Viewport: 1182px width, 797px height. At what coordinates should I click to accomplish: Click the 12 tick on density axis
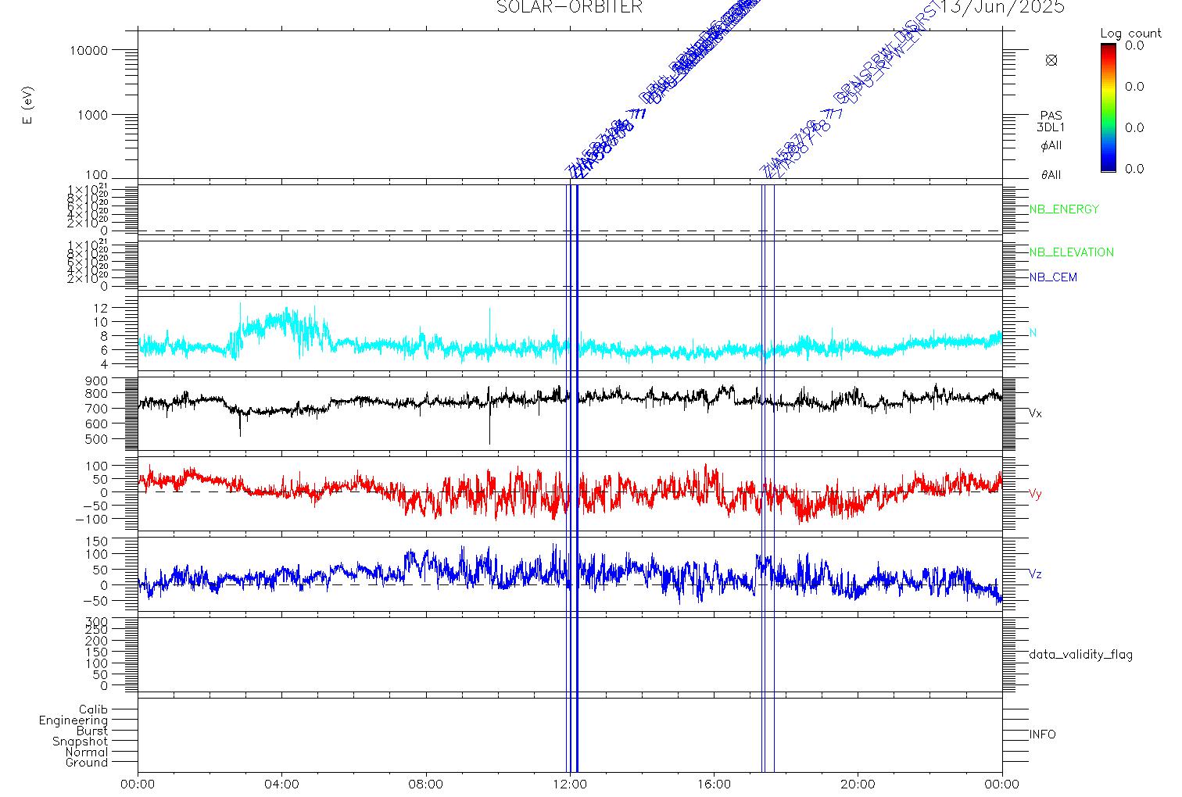click(x=102, y=307)
